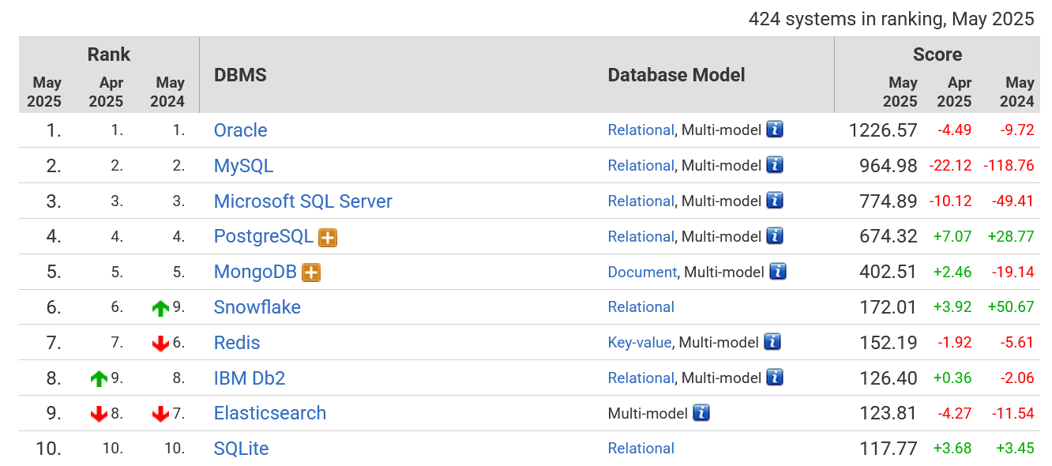The image size is (1052, 466).
Task: Expand the plus icon next to MongoDB
Action: [x=311, y=272]
